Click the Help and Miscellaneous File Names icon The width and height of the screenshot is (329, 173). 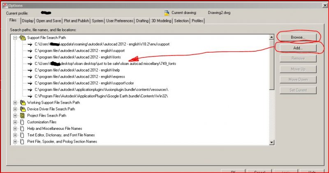[22, 129]
